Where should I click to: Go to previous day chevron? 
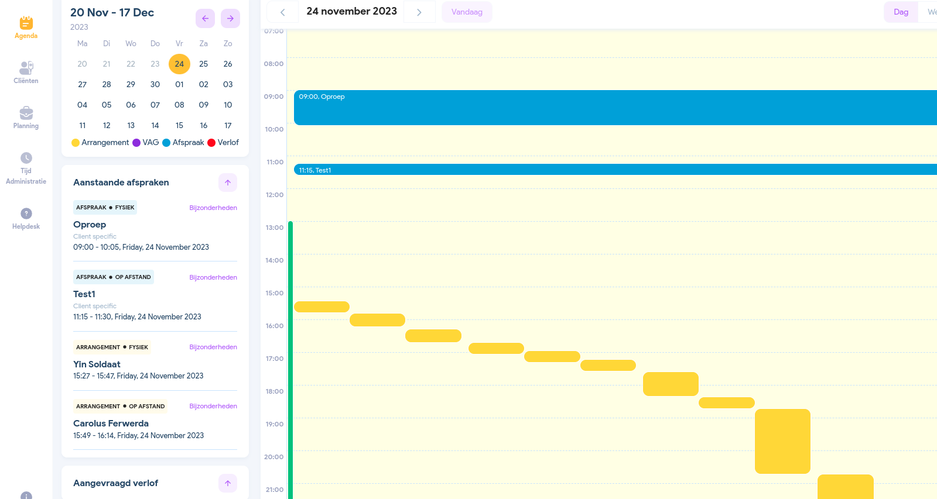282,12
